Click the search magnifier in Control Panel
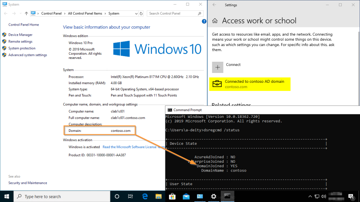The image size is (360, 202). pyautogui.click(x=200, y=14)
